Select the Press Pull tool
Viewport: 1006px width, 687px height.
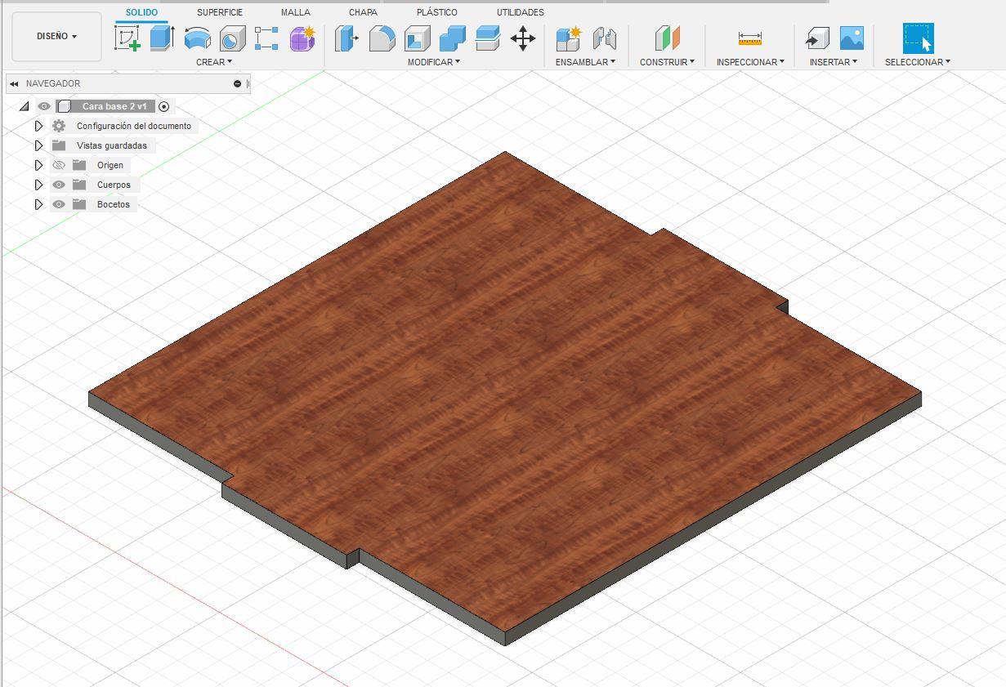point(347,38)
